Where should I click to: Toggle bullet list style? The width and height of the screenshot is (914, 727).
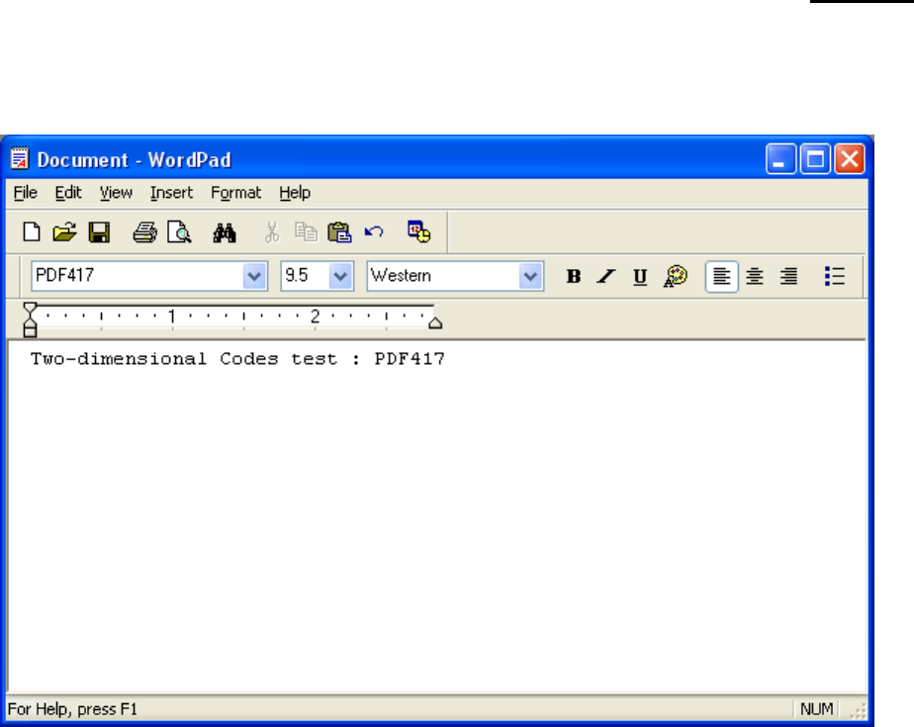coord(834,276)
